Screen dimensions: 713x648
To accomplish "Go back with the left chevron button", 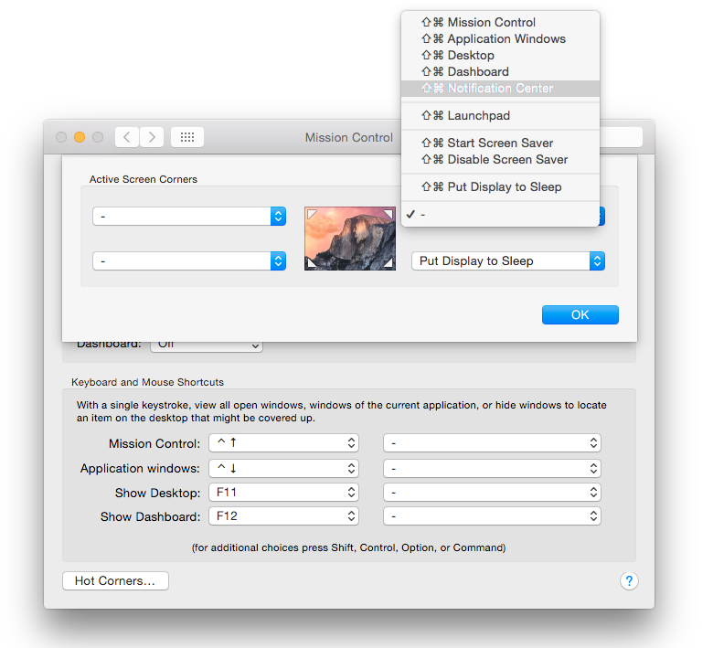I will (127, 137).
